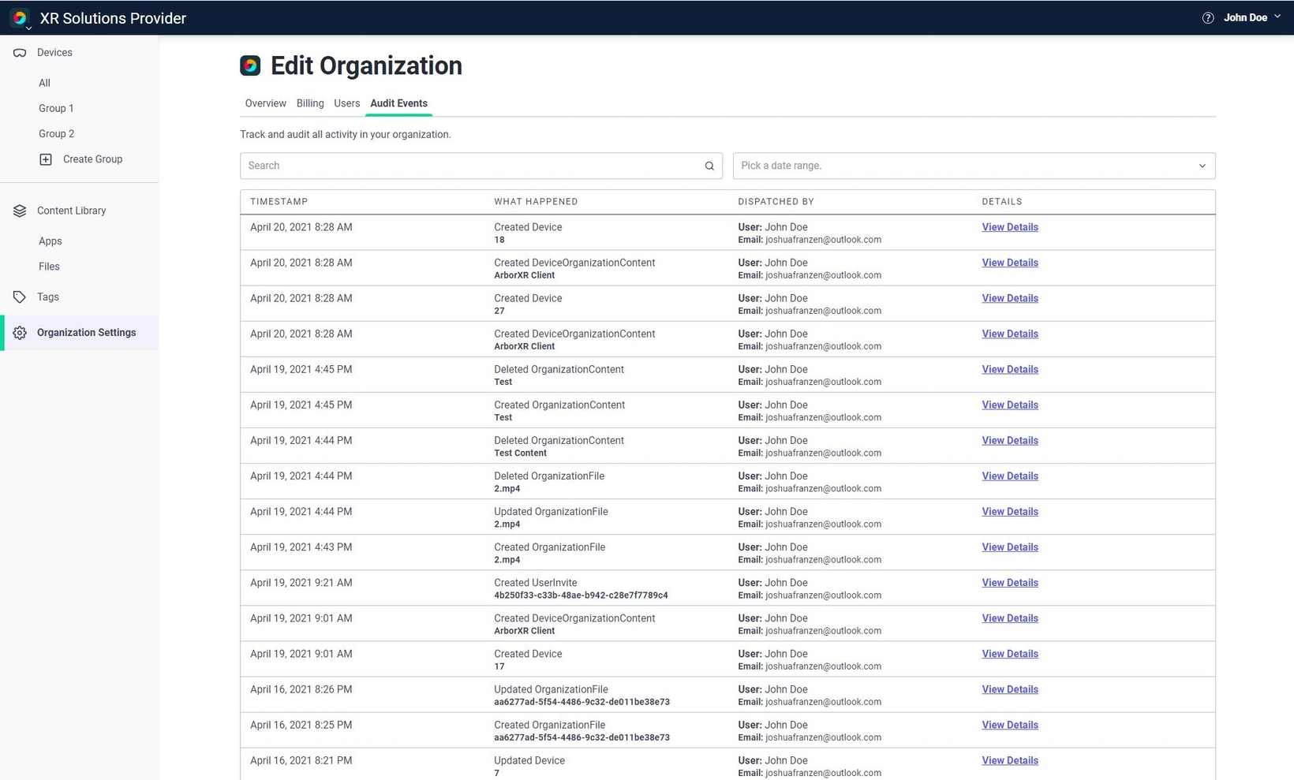Select the Audit Events tab
The height and width of the screenshot is (780, 1294).
(x=398, y=103)
